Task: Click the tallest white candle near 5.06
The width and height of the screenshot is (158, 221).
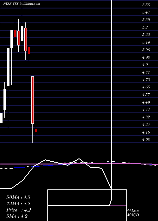Action: [8, 67]
